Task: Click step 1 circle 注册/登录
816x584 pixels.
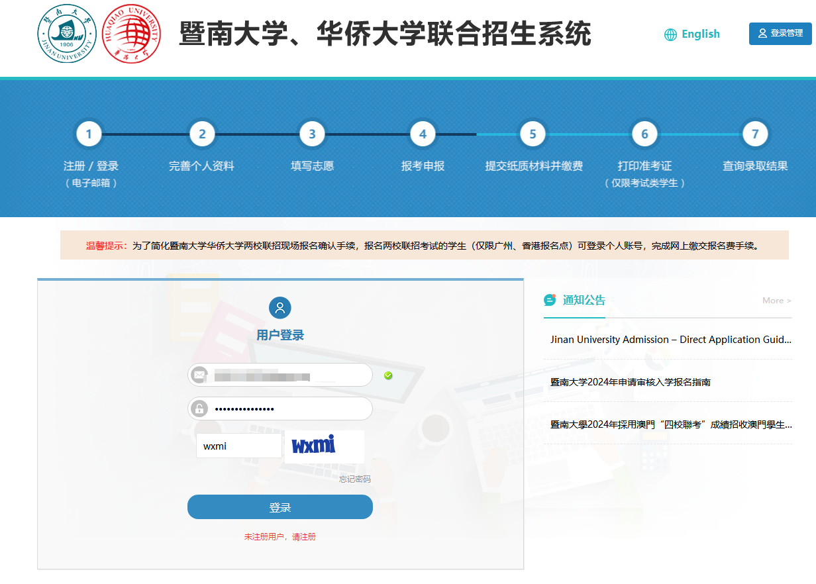Action: point(89,134)
